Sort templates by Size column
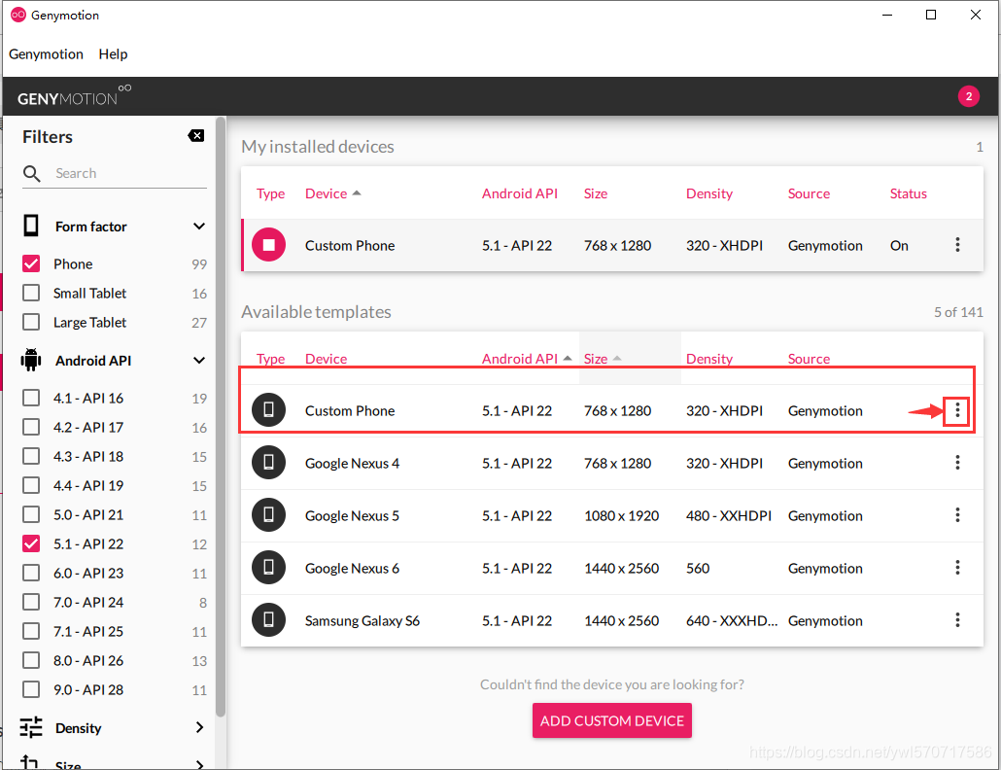Screen dimensions: 1001x770 point(596,359)
